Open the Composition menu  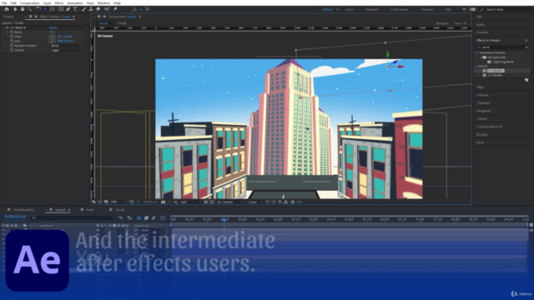(x=30, y=2)
